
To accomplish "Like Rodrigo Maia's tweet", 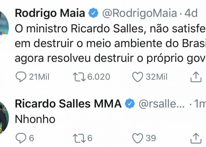I will coord(138,77).
